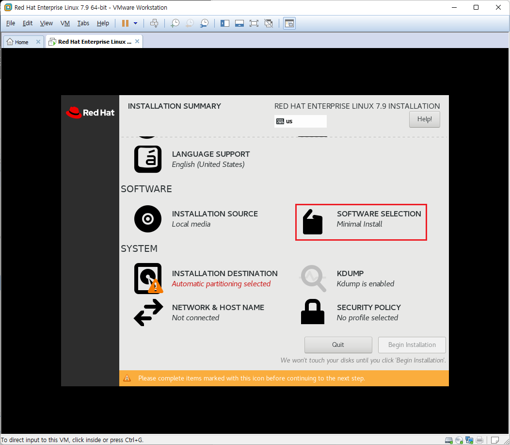Image resolution: width=510 pixels, height=445 pixels.
Task: Open the Installation Source disc icon
Action: pos(148,219)
